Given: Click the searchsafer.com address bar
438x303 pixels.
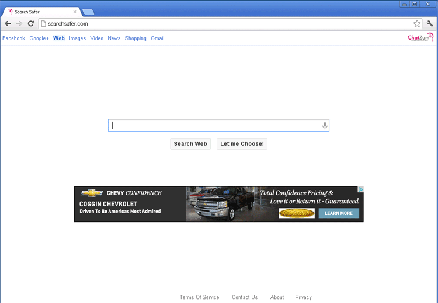Looking at the screenshot, I should point(222,24).
